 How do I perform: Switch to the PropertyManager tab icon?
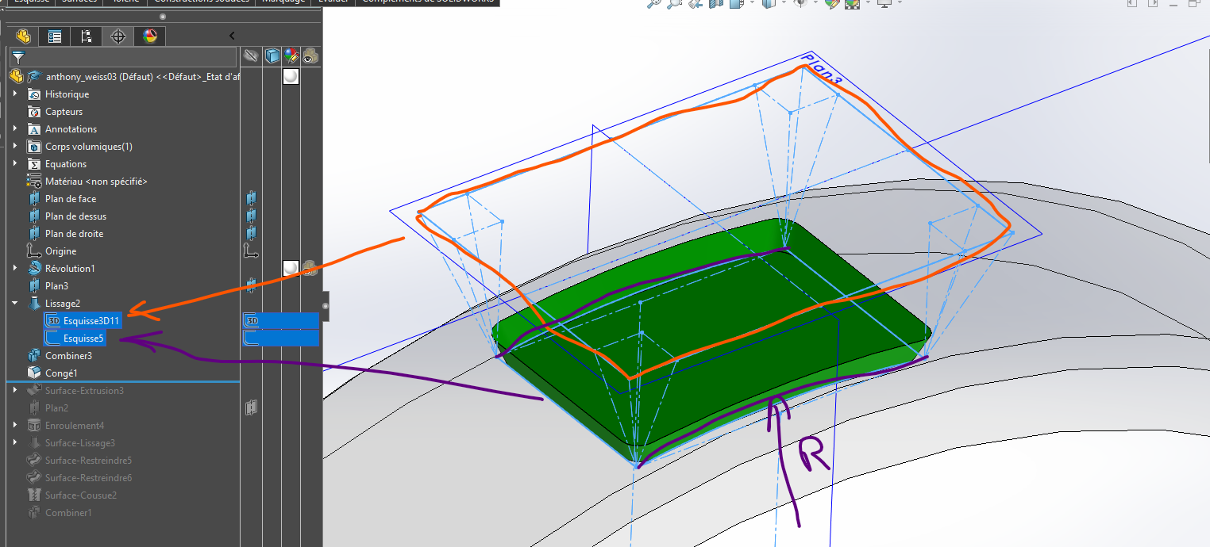pyautogui.click(x=55, y=36)
